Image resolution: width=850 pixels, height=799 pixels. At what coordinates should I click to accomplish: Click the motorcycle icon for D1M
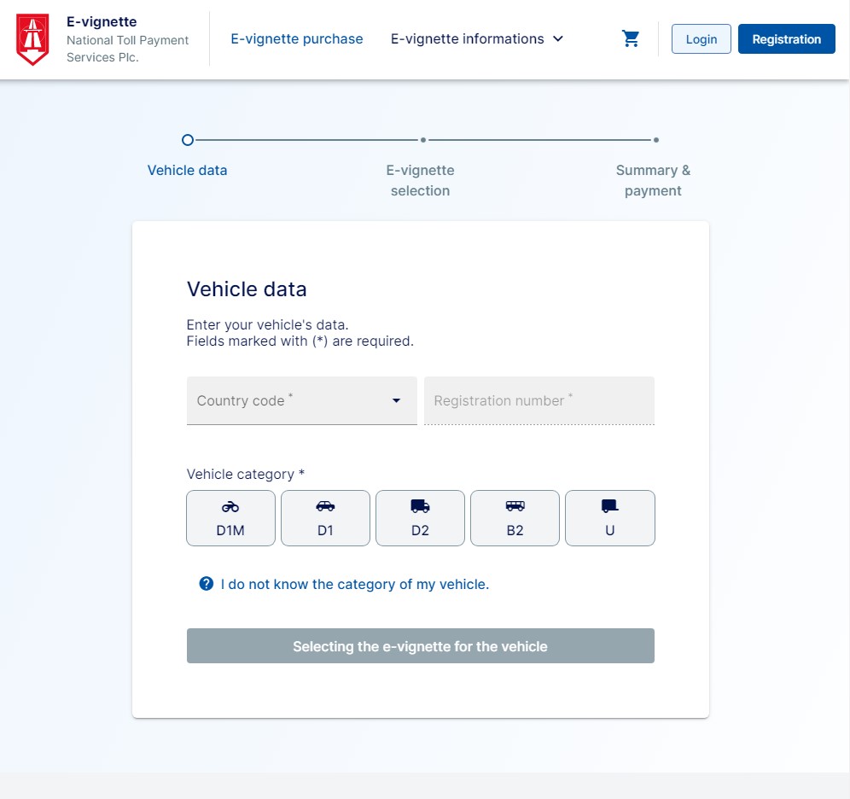[x=230, y=506]
